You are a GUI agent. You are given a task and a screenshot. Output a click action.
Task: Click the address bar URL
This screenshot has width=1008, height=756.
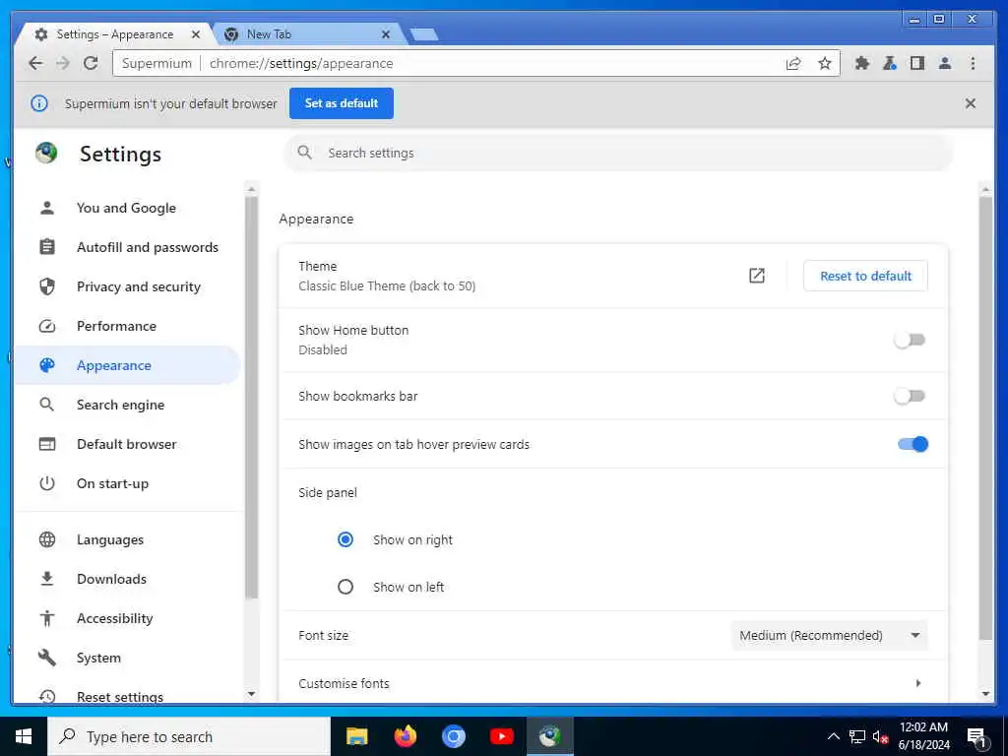pos(301,63)
